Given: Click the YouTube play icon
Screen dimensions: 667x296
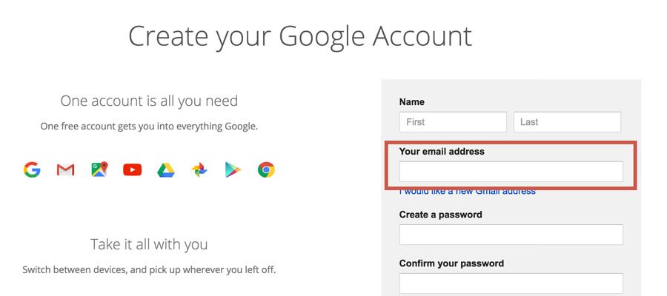Looking at the screenshot, I should click(133, 170).
